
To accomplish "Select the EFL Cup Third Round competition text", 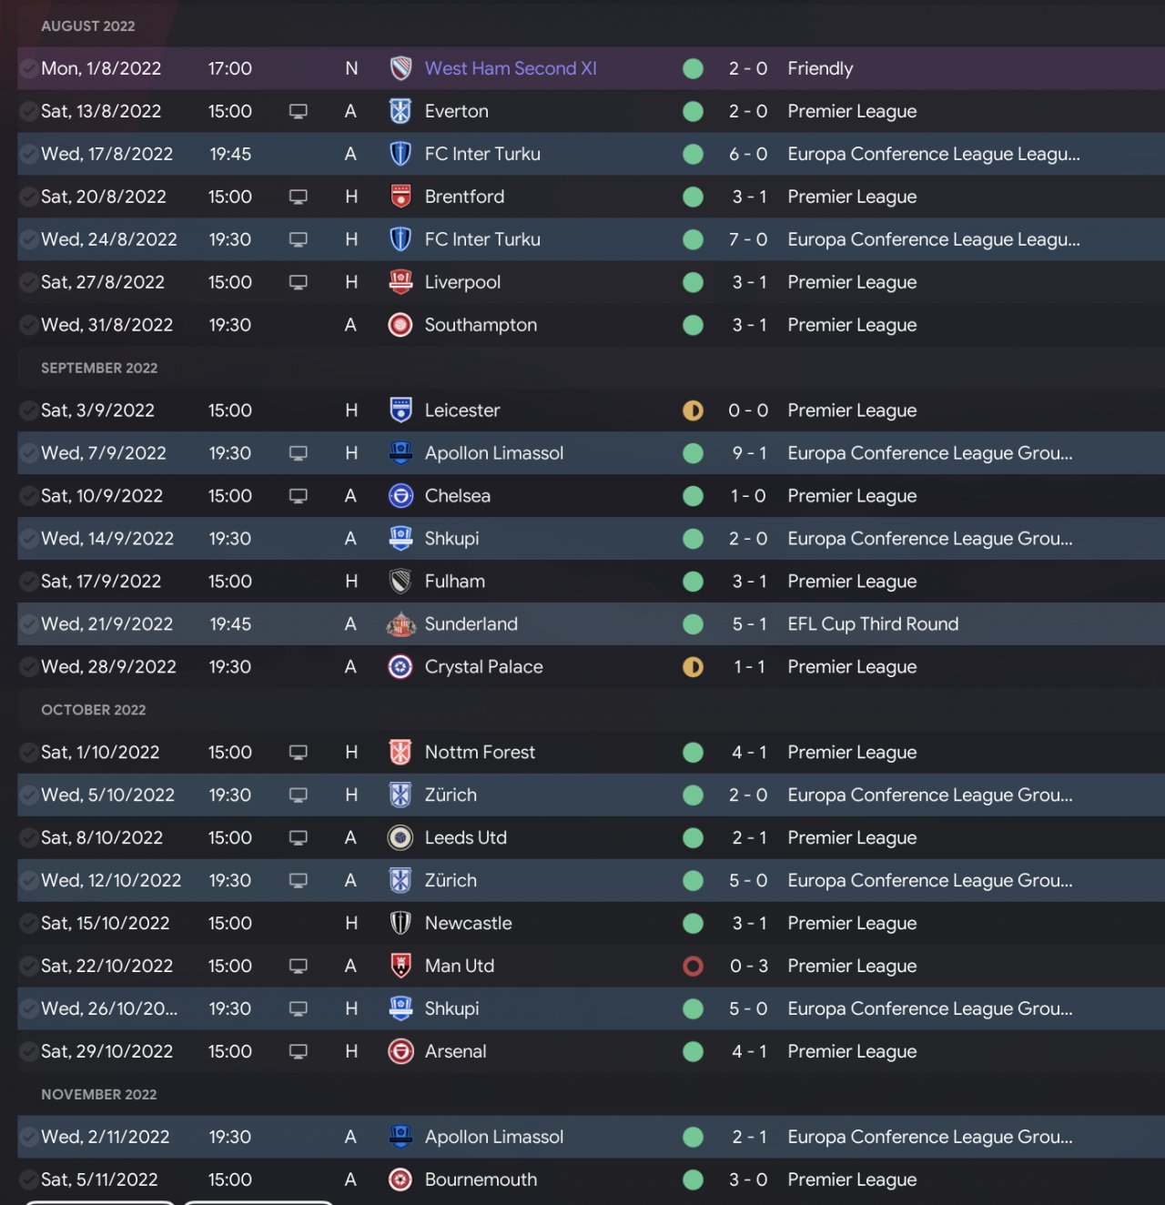I will pos(873,624).
